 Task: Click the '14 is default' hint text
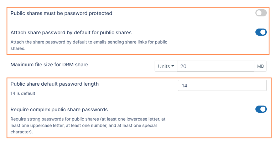click(23, 93)
